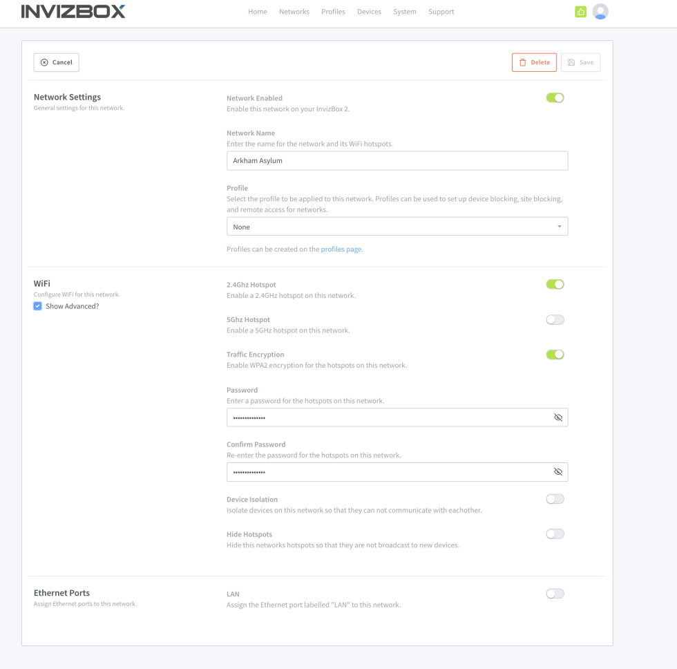Show the Confirm Password using the eye icon
677x669 pixels.
click(x=557, y=471)
